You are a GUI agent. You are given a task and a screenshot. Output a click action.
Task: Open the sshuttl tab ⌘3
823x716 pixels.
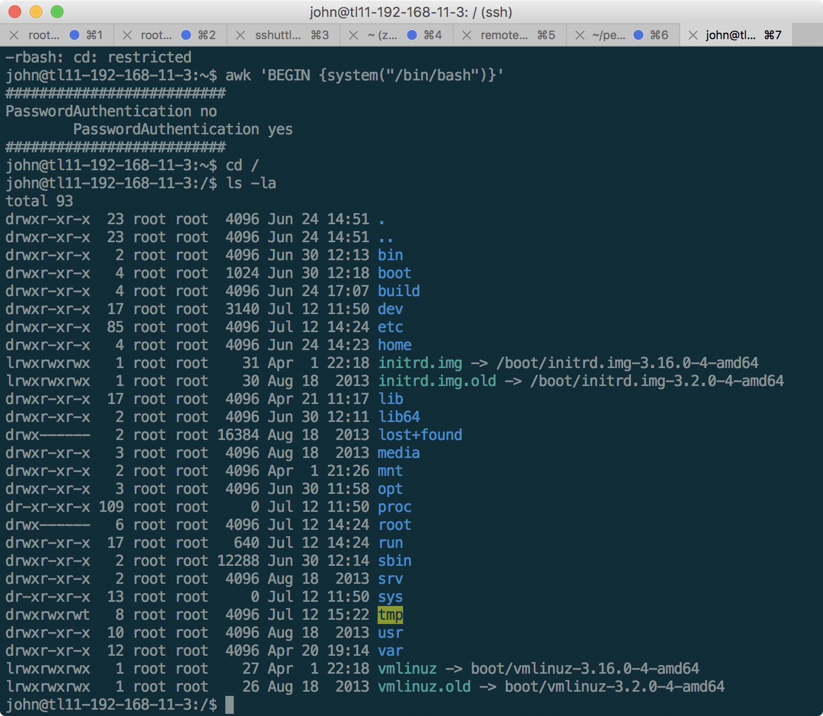click(284, 35)
